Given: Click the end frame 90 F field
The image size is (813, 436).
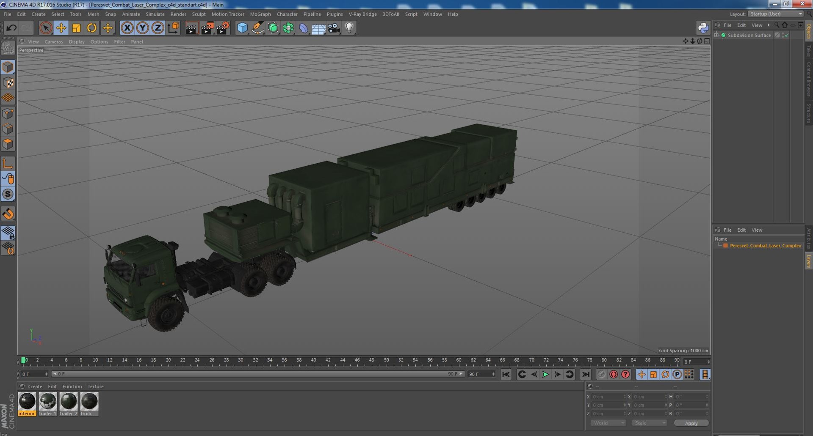Looking at the screenshot, I should [481, 374].
